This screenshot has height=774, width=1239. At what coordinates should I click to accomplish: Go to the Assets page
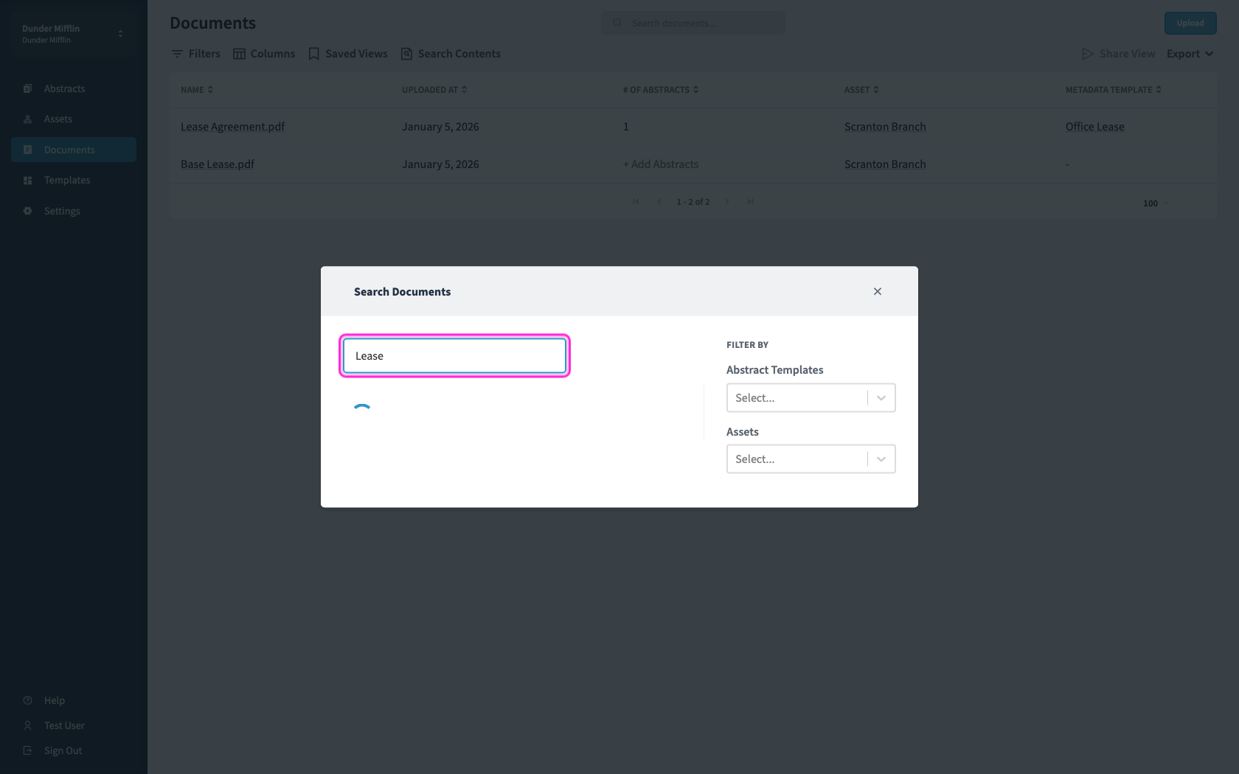click(58, 119)
